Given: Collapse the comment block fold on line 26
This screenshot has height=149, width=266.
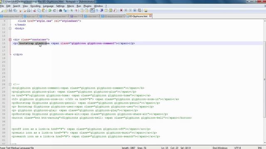Looking at the screenshot, I should click(x=10, y=84).
